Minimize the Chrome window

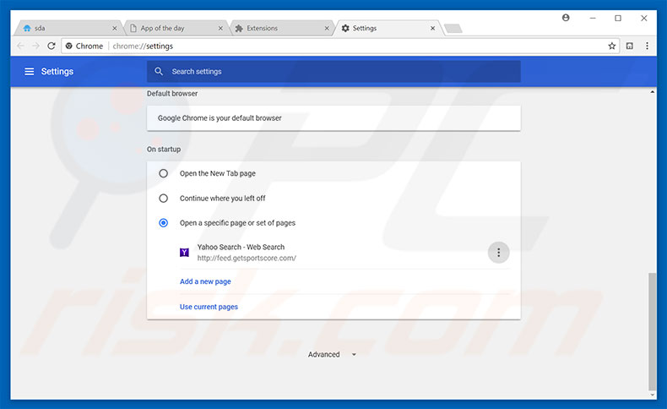(x=593, y=18)
